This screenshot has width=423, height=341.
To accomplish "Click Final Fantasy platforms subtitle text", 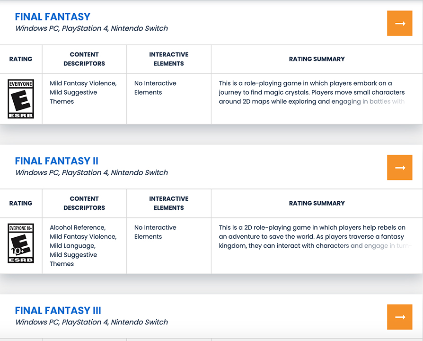I will (x=91, y=28).
